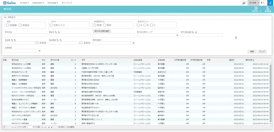Click sort arrows on 更新日時 column

(x=254, y=60)
